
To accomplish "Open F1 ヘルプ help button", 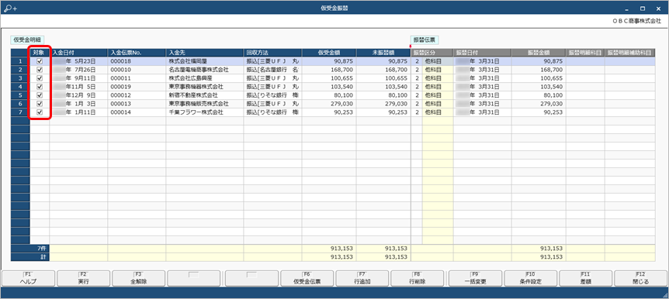I will click(x=28, y=279).
